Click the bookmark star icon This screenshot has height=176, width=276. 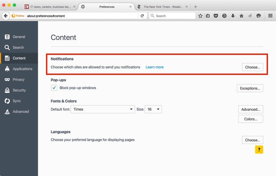pyautogui.click(x=200, y=16)
